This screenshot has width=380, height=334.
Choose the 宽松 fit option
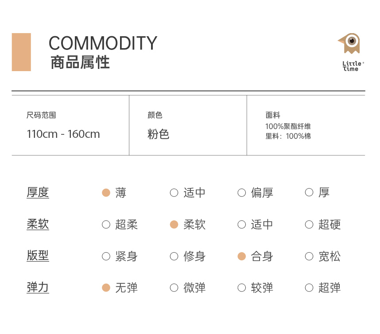tap(309, 256)
